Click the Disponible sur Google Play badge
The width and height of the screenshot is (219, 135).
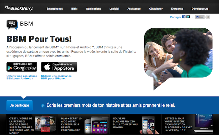(x=22, y=67)
